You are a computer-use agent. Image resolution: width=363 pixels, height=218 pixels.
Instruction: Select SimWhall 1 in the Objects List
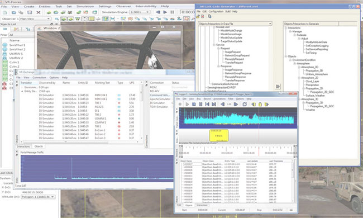pos(17,45)
